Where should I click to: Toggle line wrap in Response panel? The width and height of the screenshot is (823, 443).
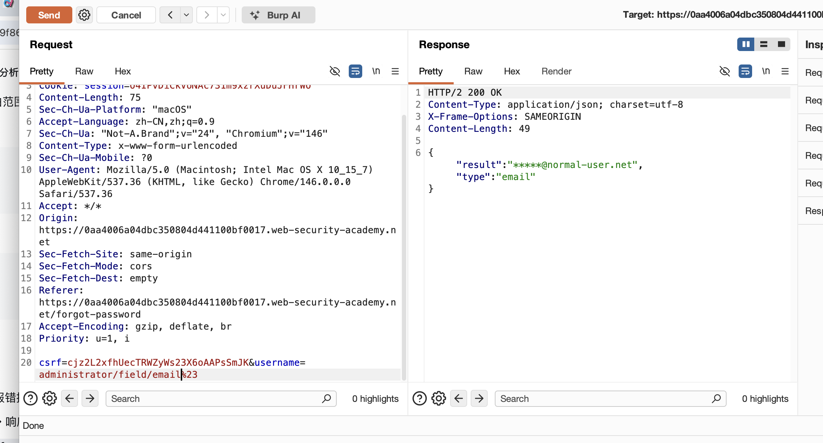(x=745, y=71)
